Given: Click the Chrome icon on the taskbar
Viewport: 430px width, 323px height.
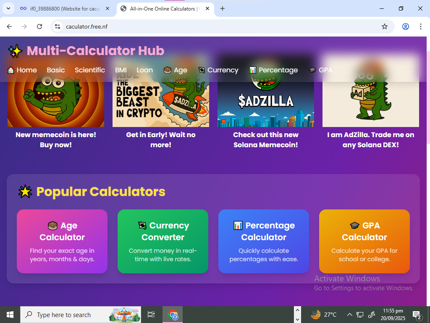Looking at the screenshot, I should 173,315.
